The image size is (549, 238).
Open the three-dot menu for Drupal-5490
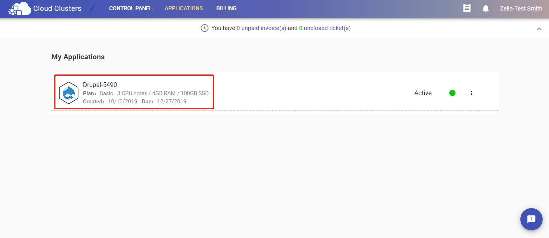(471, 93)
